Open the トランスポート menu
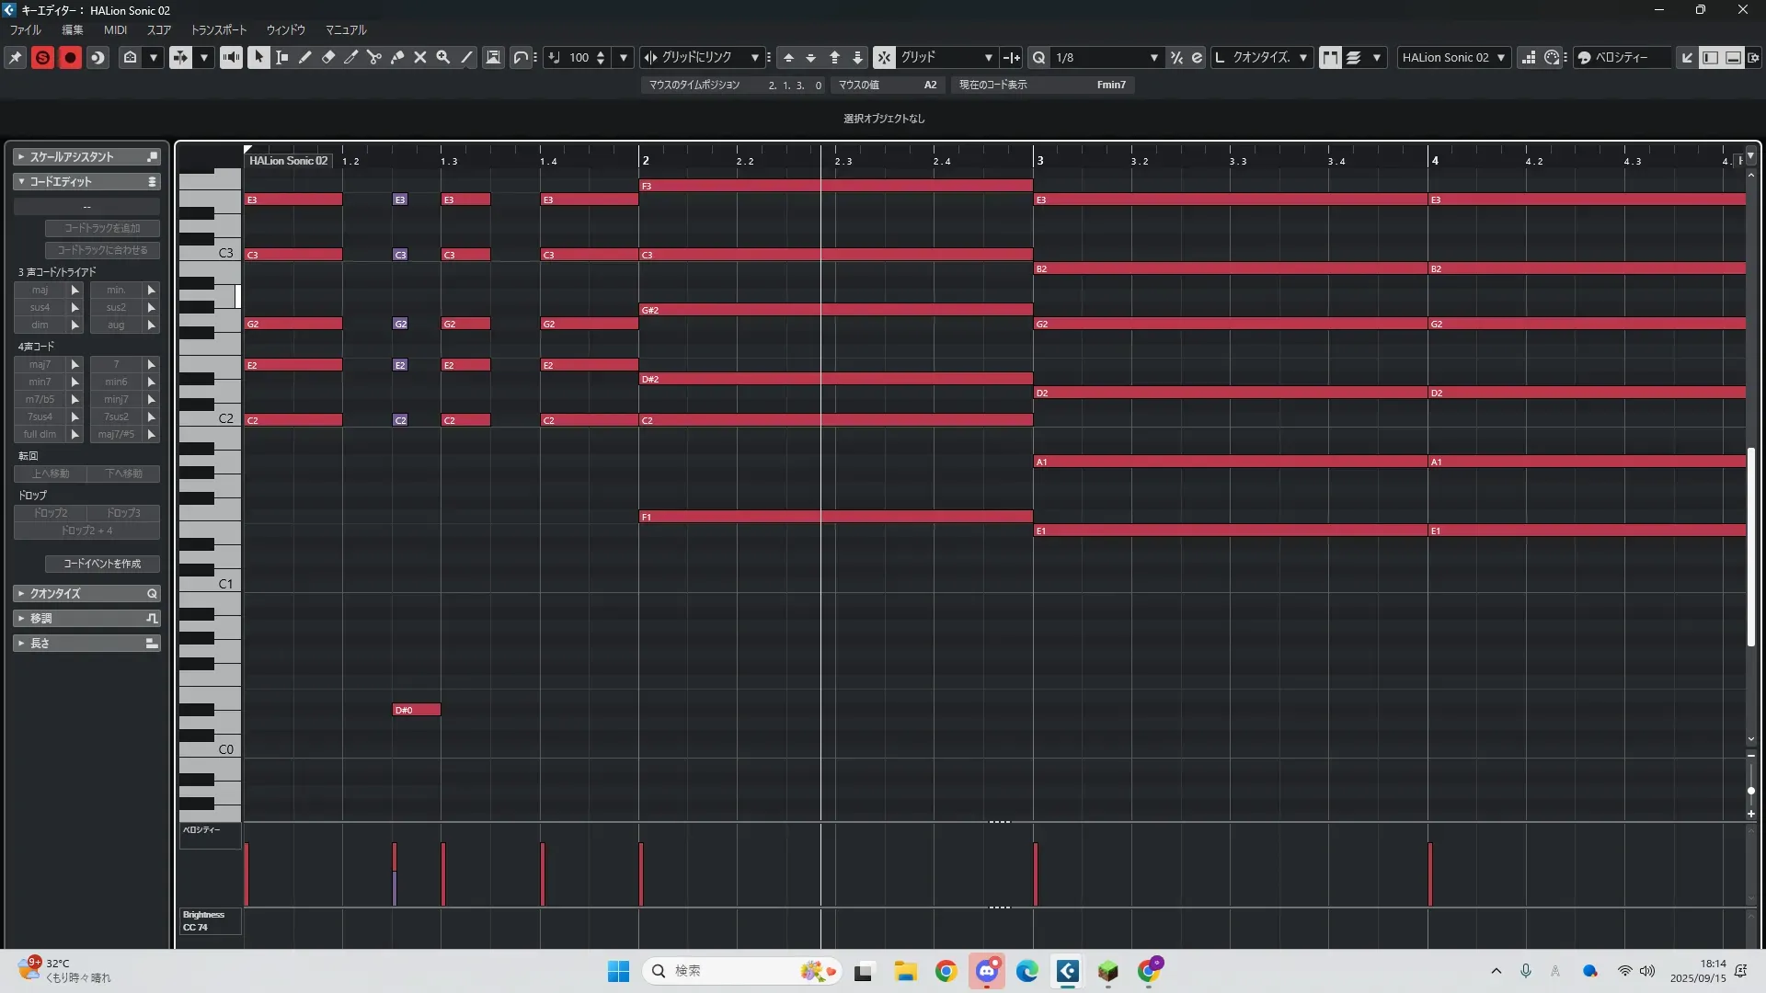Screen dimensions: 1766x993 [218, 29]
